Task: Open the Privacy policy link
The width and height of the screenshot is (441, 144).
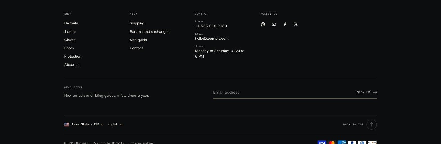Action: [141, 143]
